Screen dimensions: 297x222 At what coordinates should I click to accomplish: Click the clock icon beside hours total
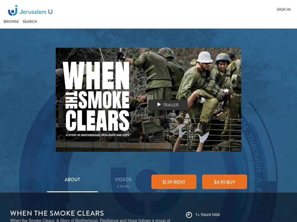(x=189, y=215)
